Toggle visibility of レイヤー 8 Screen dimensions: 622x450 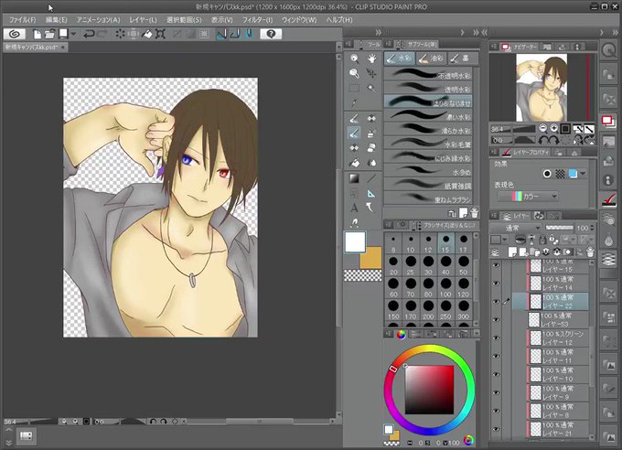[497, 411]
